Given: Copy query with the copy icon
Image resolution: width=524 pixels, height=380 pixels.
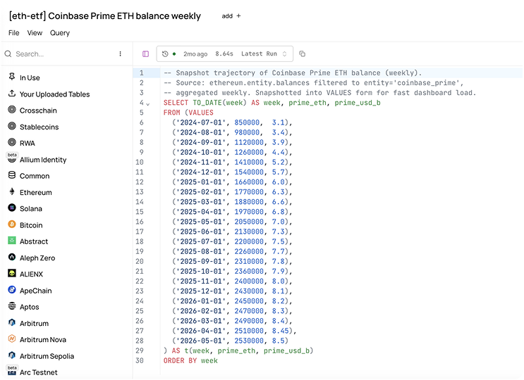Looking at the screenshot, I should tap(302, 53).
